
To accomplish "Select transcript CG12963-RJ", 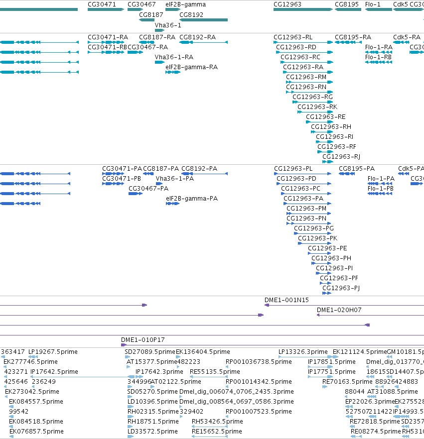I will 341,157.
